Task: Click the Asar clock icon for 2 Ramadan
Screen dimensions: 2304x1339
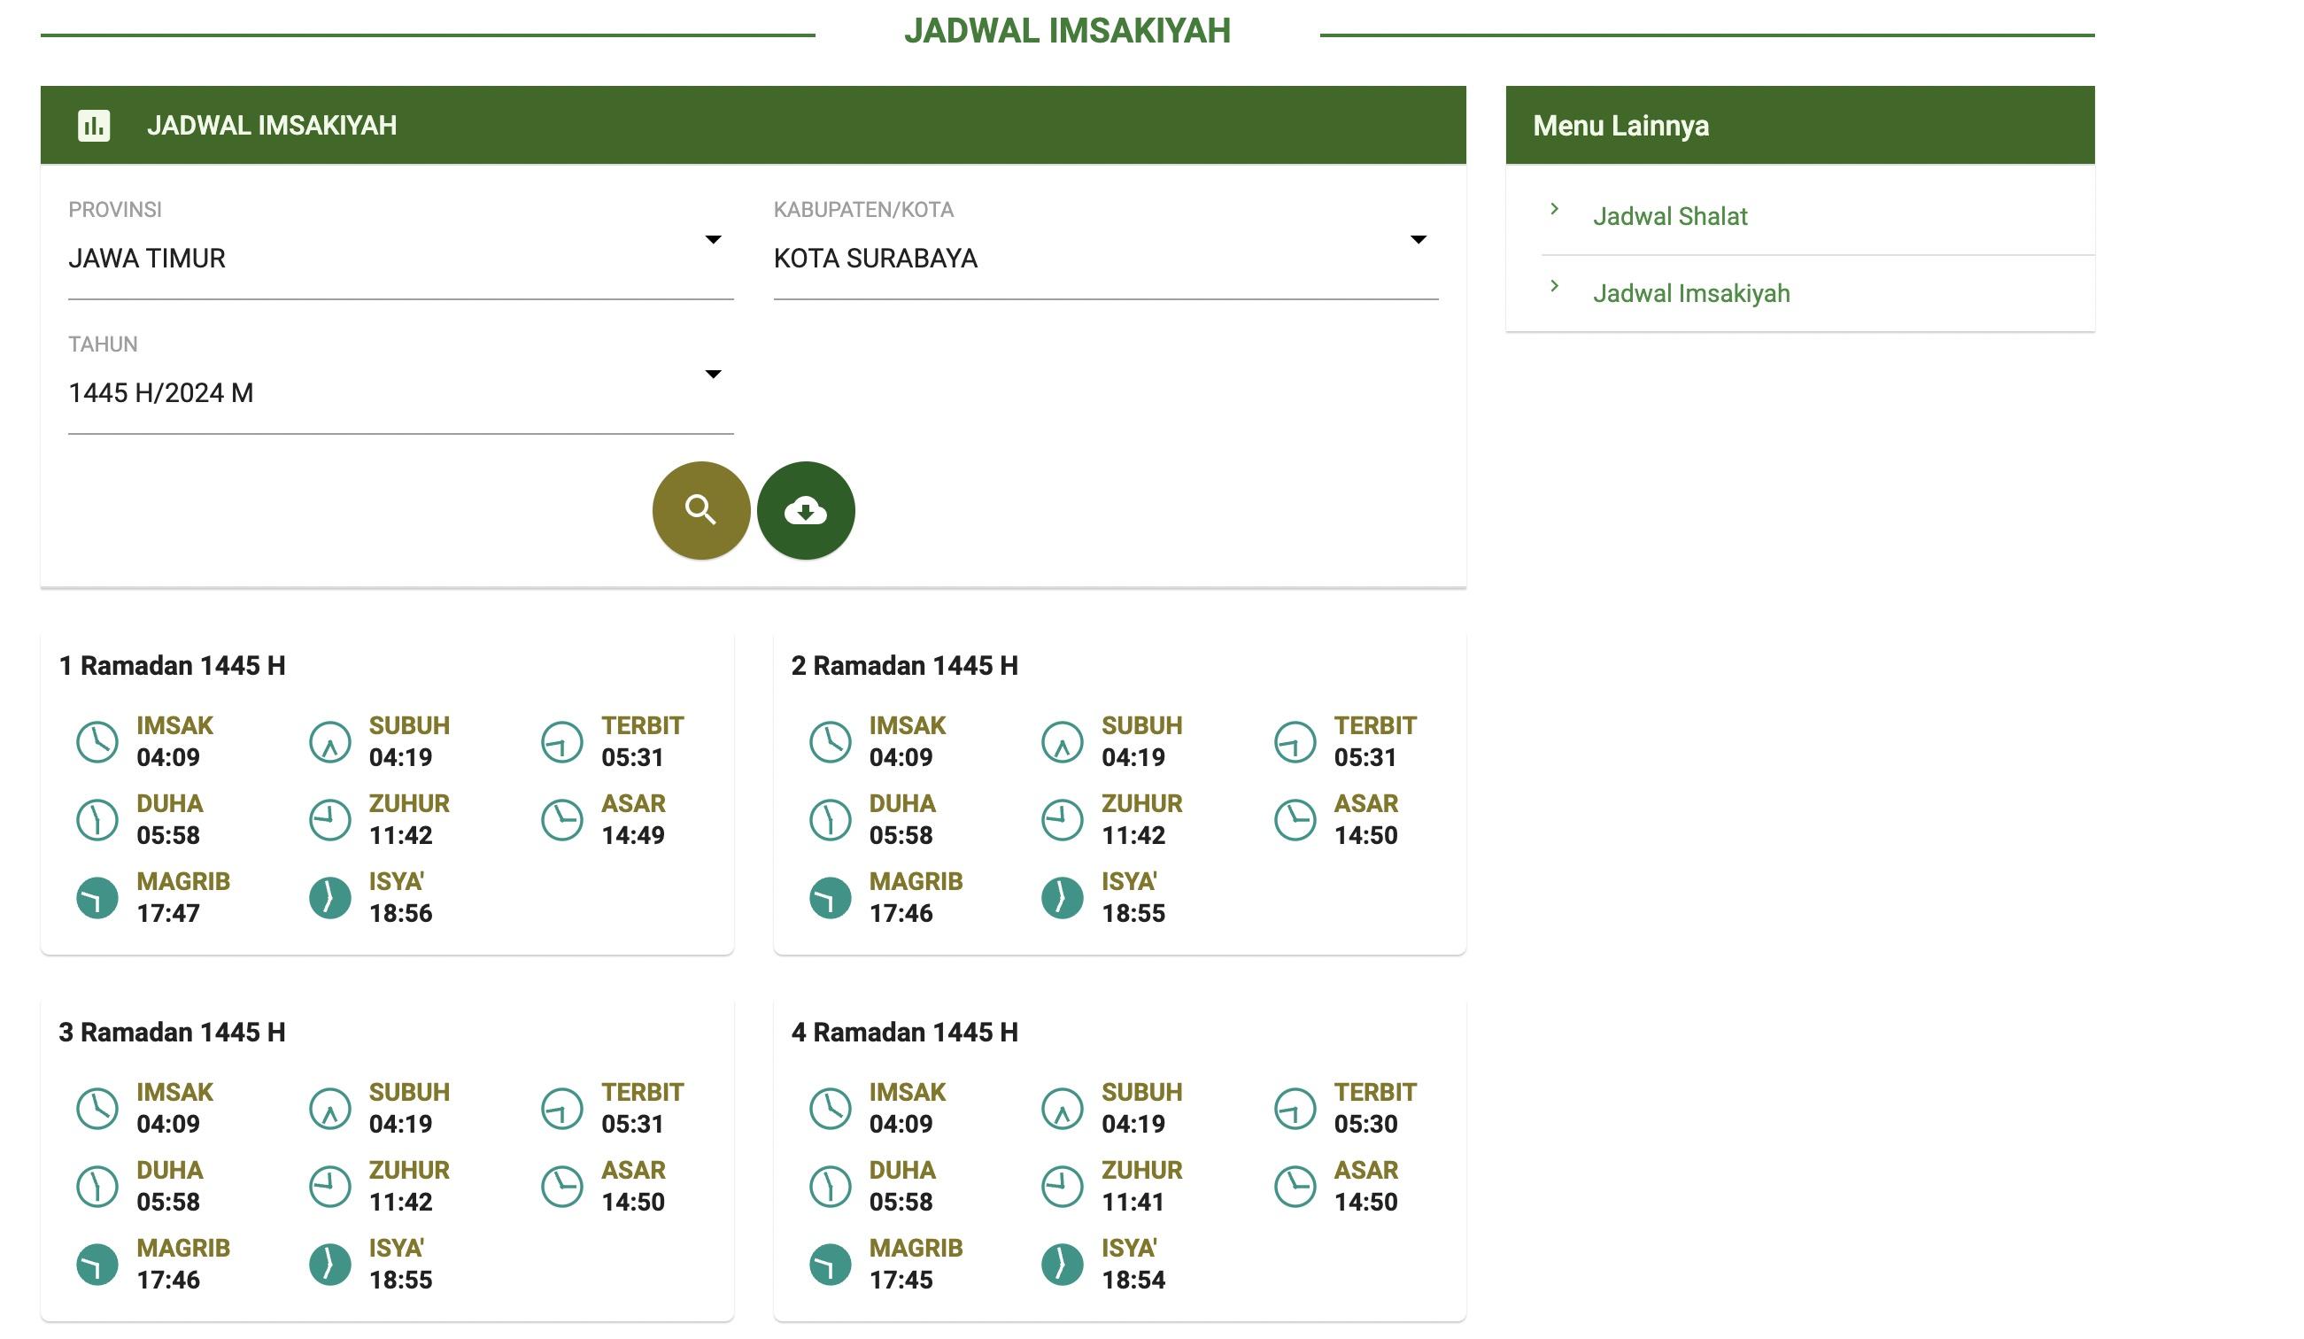Action: [1295, 819]
